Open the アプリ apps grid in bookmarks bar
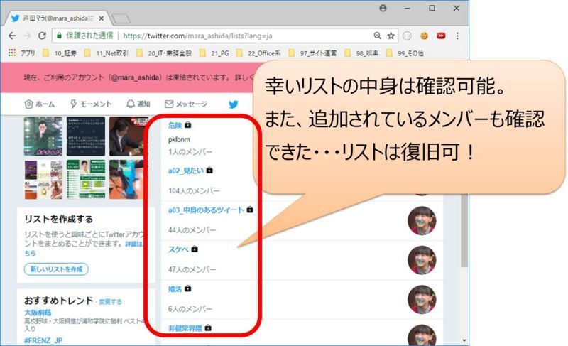The image size is (568, 346). pos(21,53)
